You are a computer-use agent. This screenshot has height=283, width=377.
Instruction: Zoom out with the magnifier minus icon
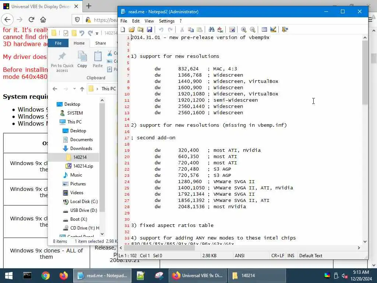click(x=253, y=29)
